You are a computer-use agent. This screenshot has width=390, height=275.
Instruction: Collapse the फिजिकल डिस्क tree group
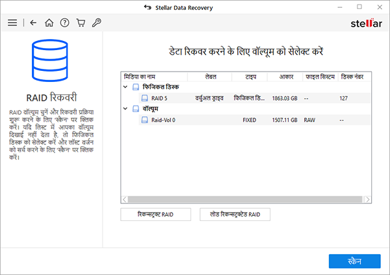coord(125,87)
